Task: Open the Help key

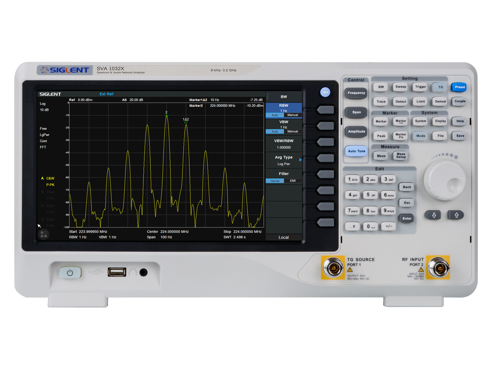Action: (460, 121)
